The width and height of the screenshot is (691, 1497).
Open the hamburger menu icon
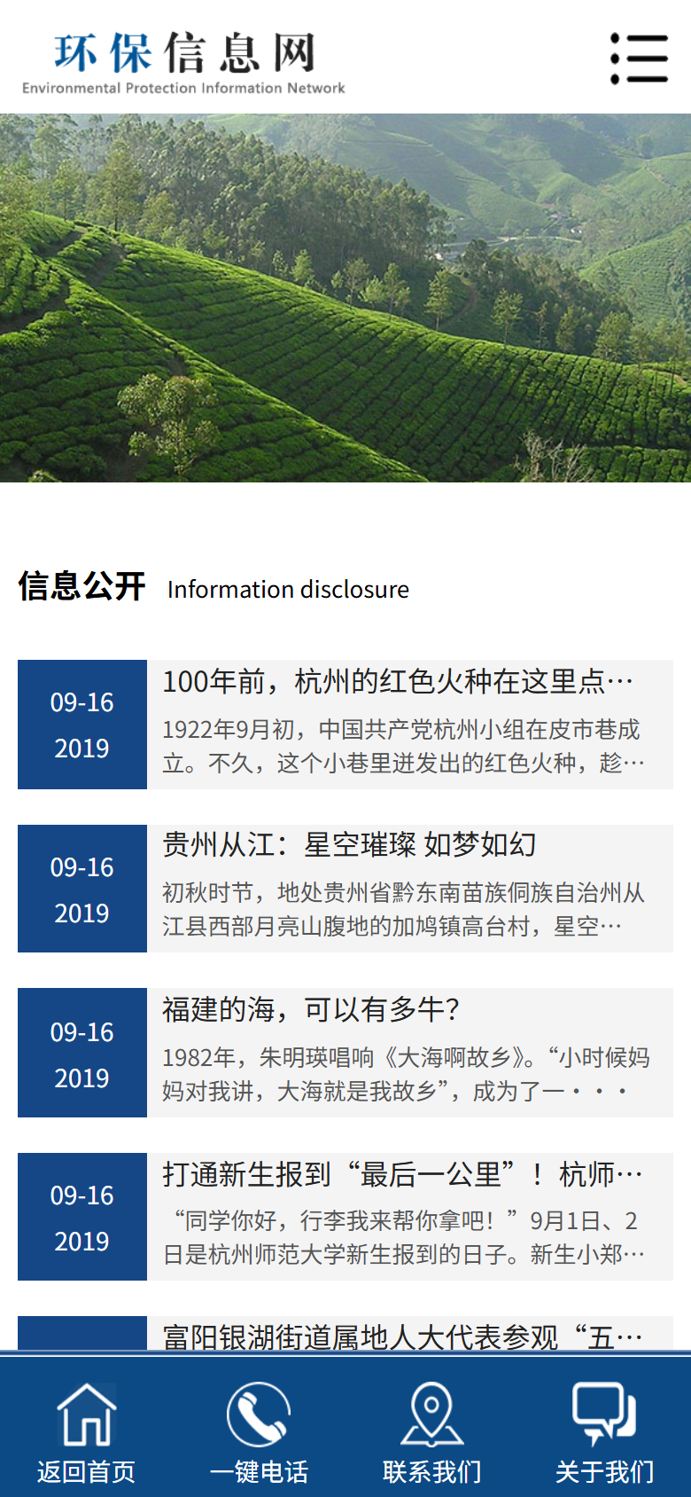coord(639,59)
